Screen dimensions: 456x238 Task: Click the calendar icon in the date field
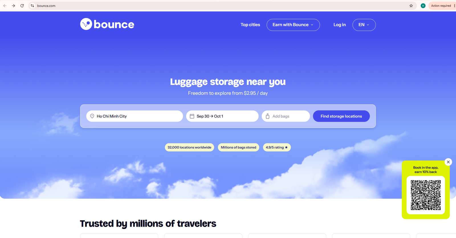[x=192, y=116]
